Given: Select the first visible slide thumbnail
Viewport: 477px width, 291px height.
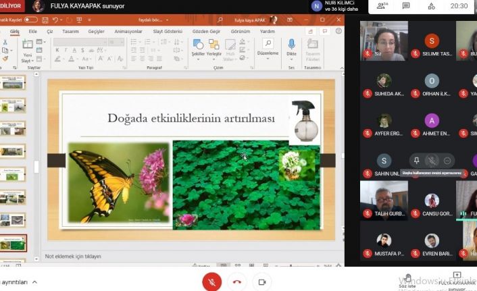Looking at the screenshot, I should click(x=13, y=83).
